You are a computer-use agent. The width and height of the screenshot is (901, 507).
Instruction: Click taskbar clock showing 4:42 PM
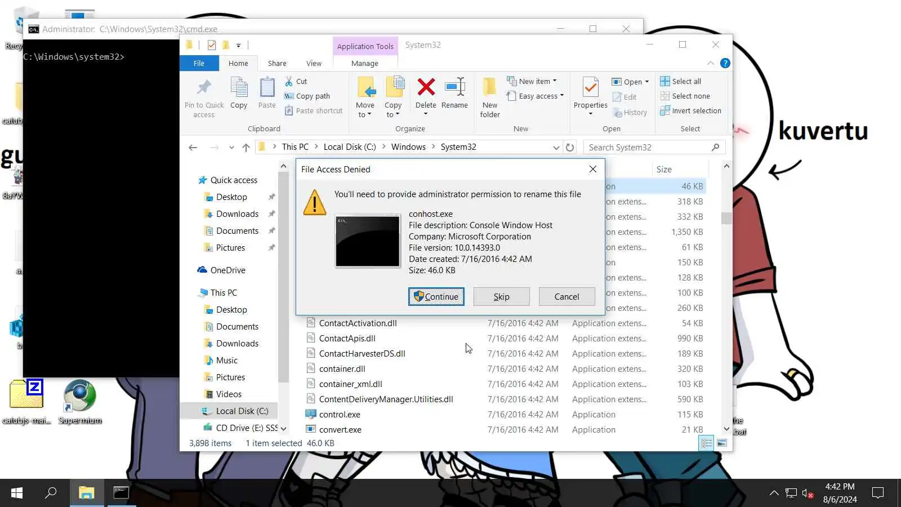coord(840,493)
